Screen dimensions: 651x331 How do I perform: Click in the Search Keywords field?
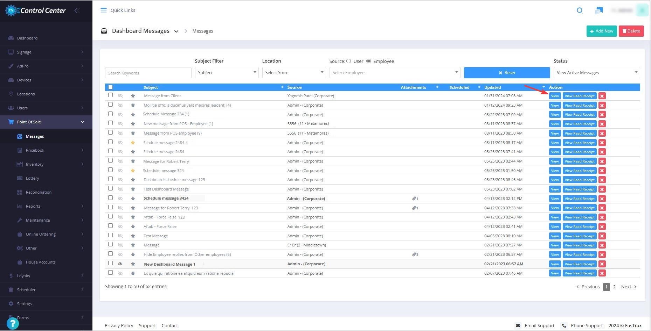coord(148,73)
